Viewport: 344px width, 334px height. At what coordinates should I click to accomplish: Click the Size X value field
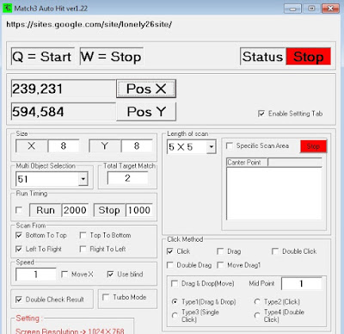(x=64, y=146)
